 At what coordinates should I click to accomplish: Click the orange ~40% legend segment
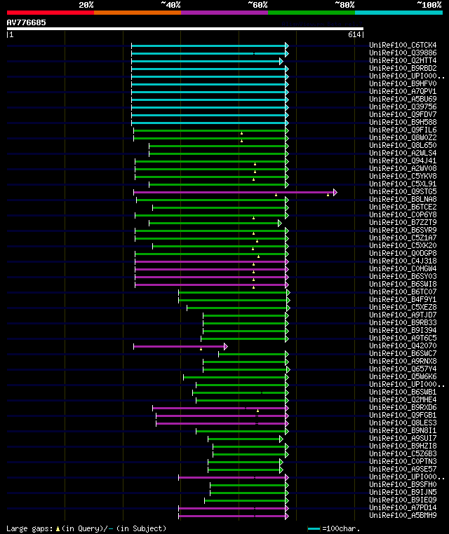click(138, 13)
